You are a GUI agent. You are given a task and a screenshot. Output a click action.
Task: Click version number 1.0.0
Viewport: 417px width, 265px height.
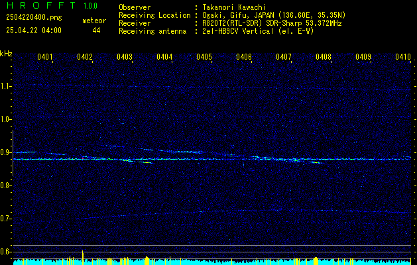tap(90, 5)
